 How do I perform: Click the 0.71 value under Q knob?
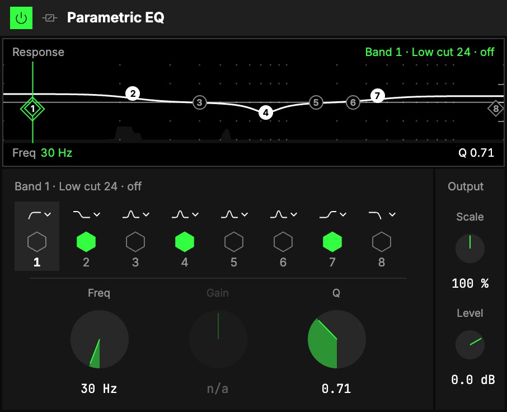tap(336, 388)
